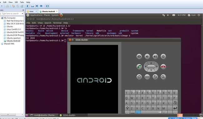This screenshot has height=119, width=203.
Task: Click the emulator power button
Action: click(163, 57)
